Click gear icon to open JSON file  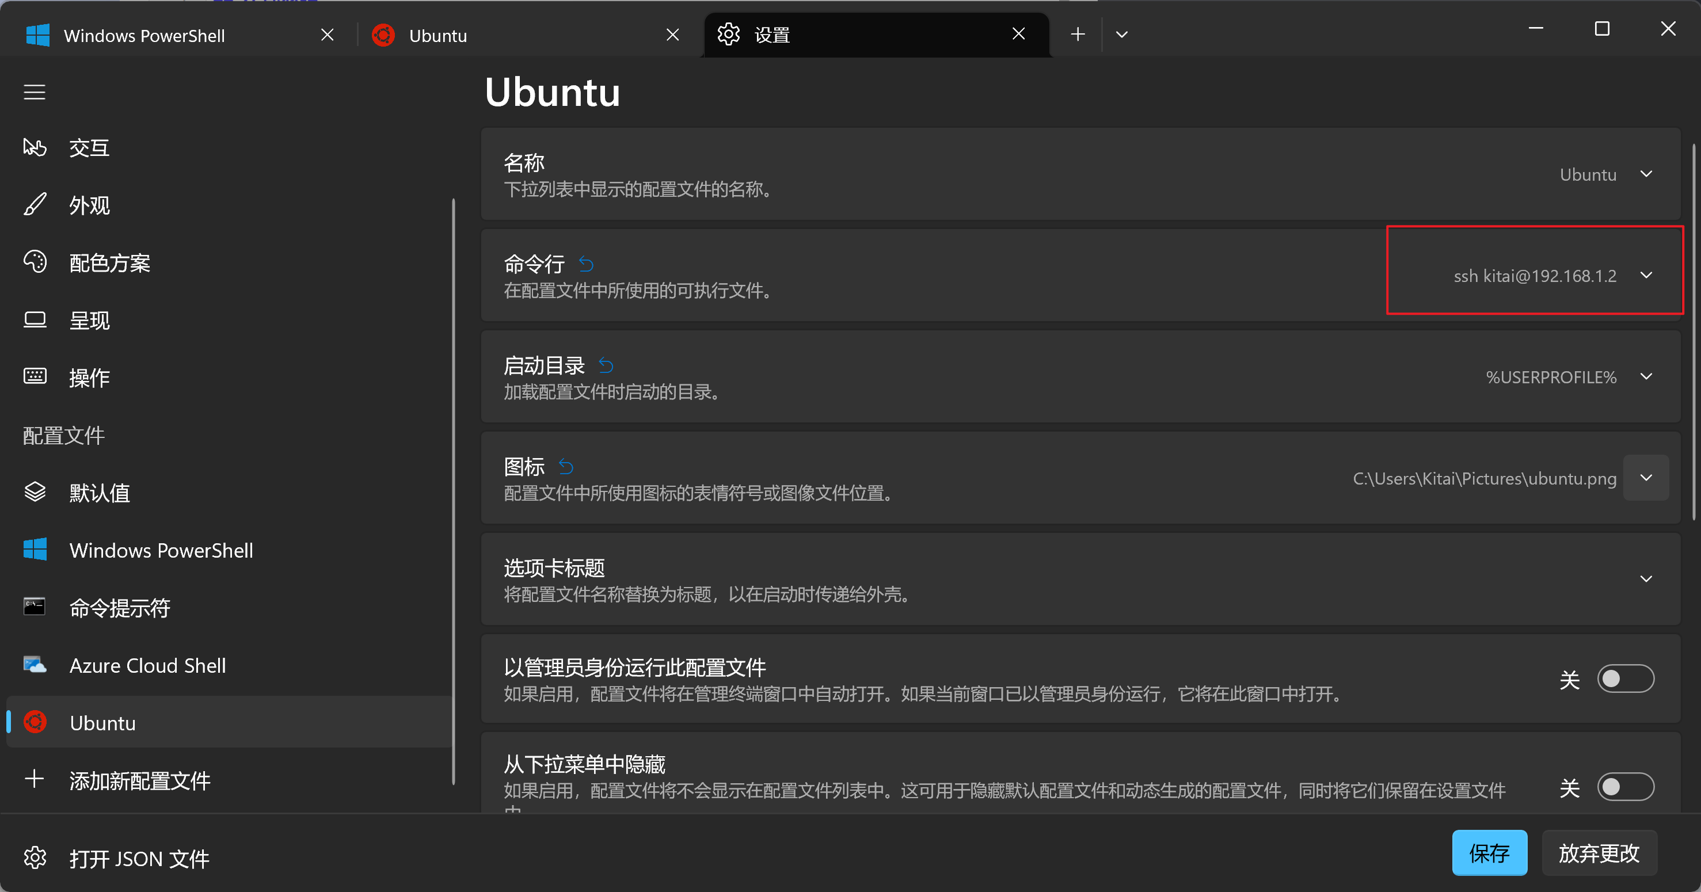[x=35, y=857]
